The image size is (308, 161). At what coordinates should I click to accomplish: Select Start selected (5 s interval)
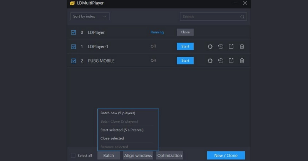coord(122,130)
